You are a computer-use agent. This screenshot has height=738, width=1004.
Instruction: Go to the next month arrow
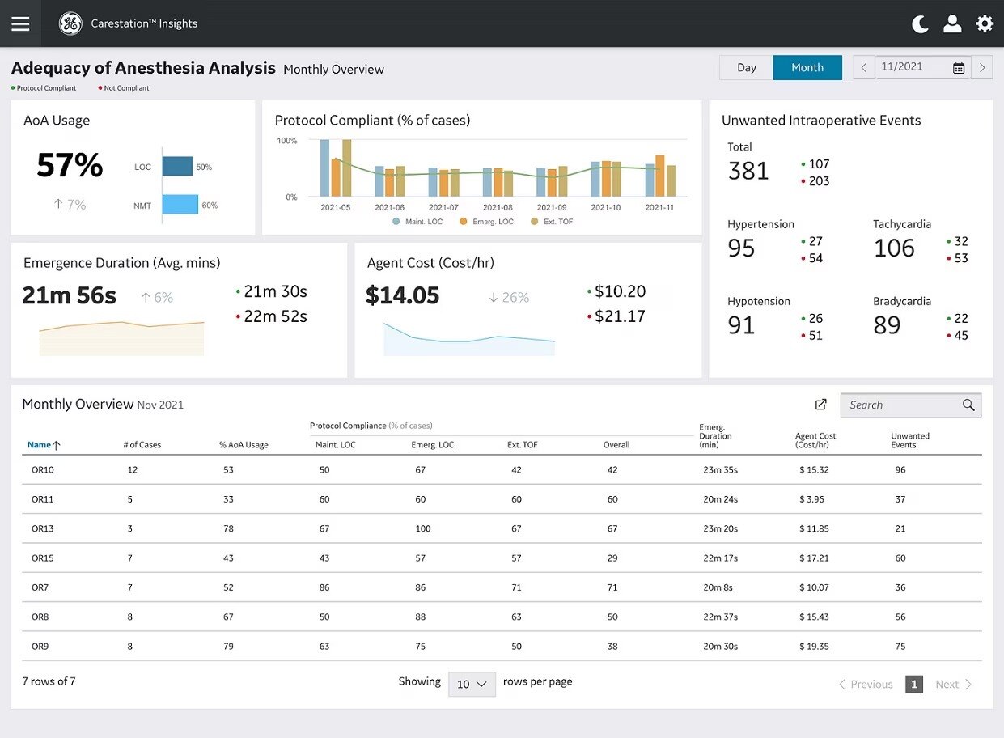pyautogui.click(x=982, y=68)
